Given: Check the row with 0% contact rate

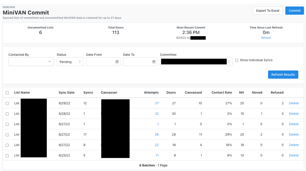Looking at the screenshot, I should click(7, 124).
